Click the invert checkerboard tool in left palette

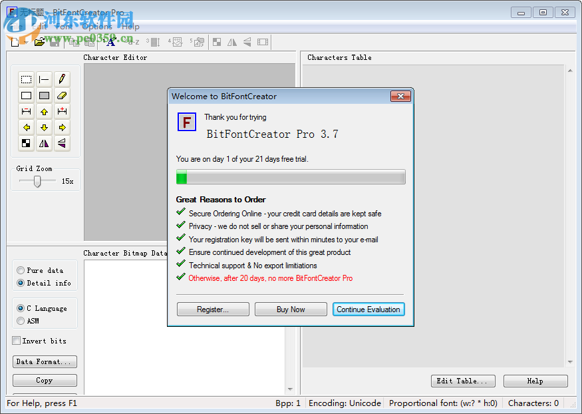click(26, 143)
